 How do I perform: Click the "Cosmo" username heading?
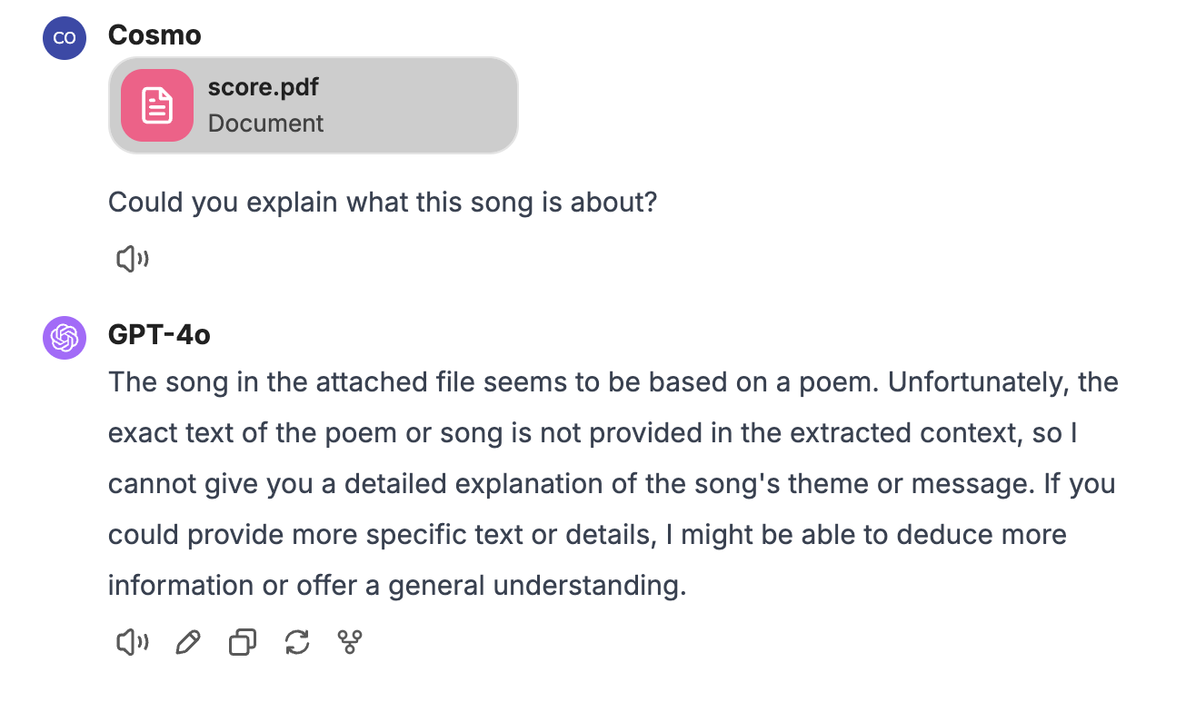[x=154, y=35]
